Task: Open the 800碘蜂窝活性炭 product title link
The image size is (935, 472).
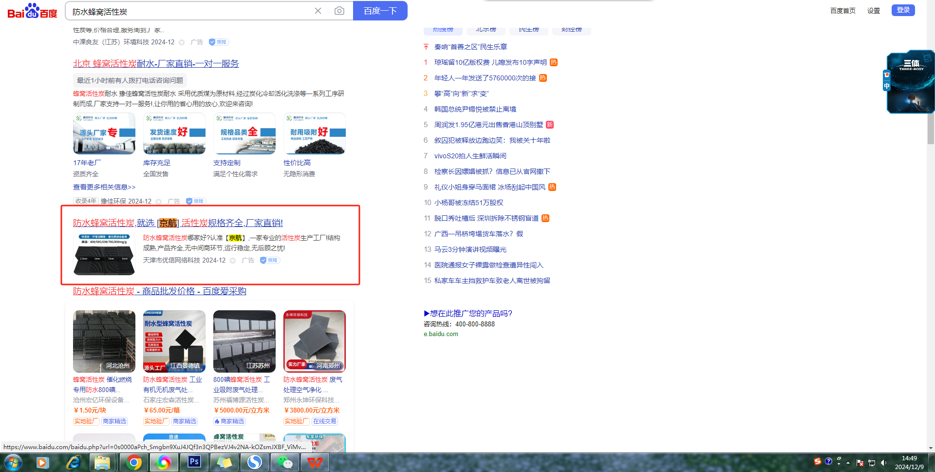Action: (x=242, y=385)
